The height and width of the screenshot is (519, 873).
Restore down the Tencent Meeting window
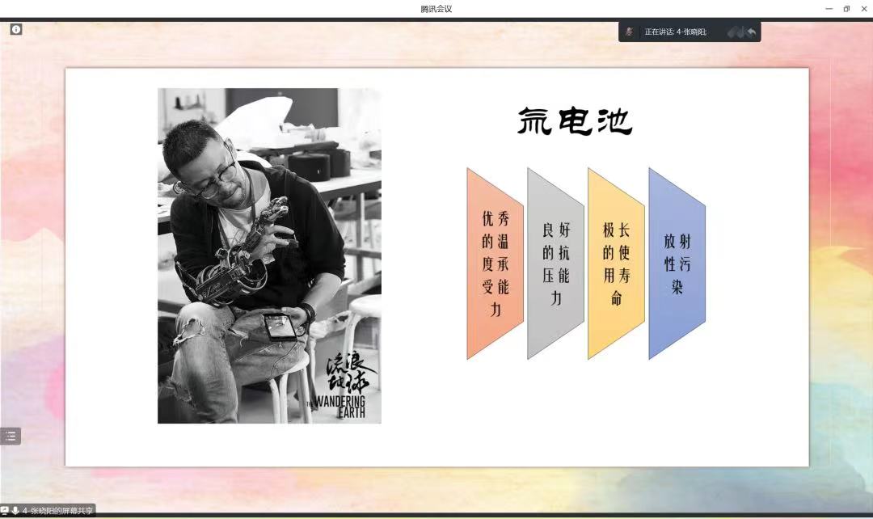coord(846,8)
